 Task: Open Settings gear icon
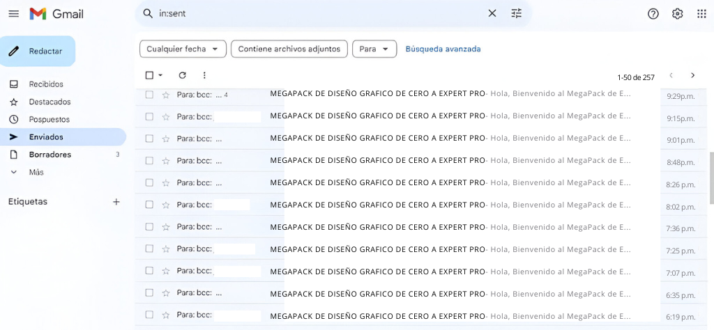(677, 14)
